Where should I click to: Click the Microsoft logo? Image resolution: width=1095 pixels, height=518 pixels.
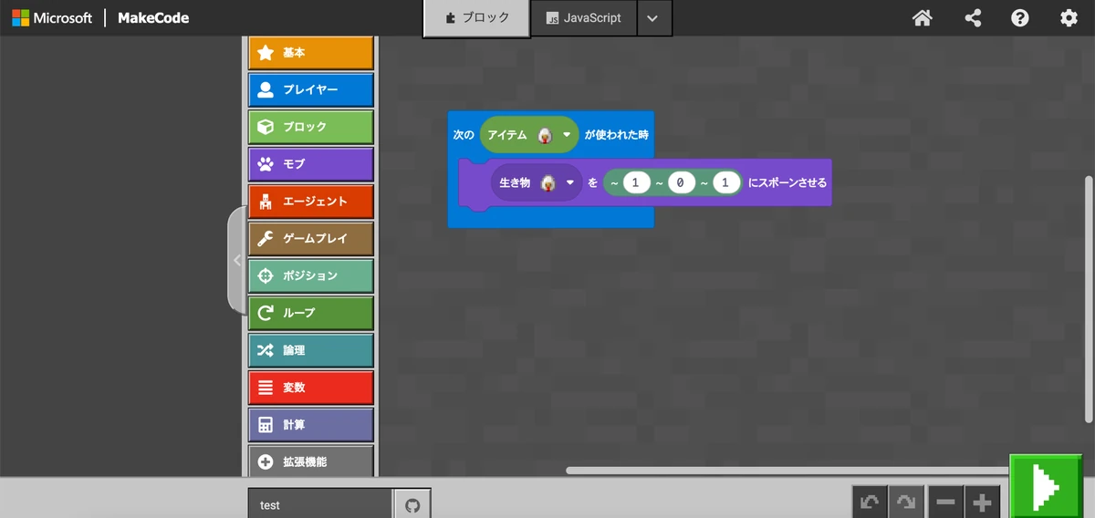click(x=52, y=18)
